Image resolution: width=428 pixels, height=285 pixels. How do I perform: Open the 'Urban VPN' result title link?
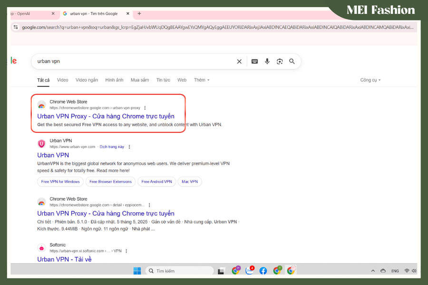pos(53,155)
